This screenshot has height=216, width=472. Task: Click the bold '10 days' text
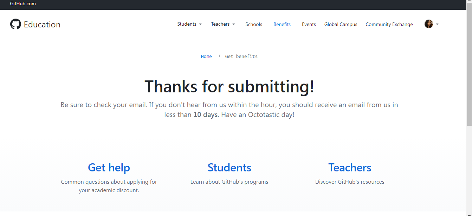click(206, 115)
